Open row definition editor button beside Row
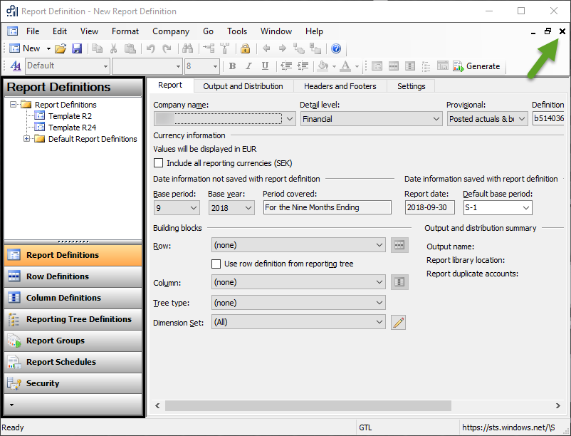This screenshot has width=571, height=436. [x=399, y=245]
